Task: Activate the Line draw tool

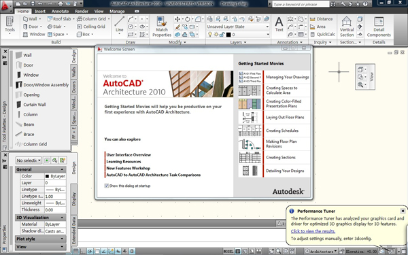Action: tap(120, 24)
